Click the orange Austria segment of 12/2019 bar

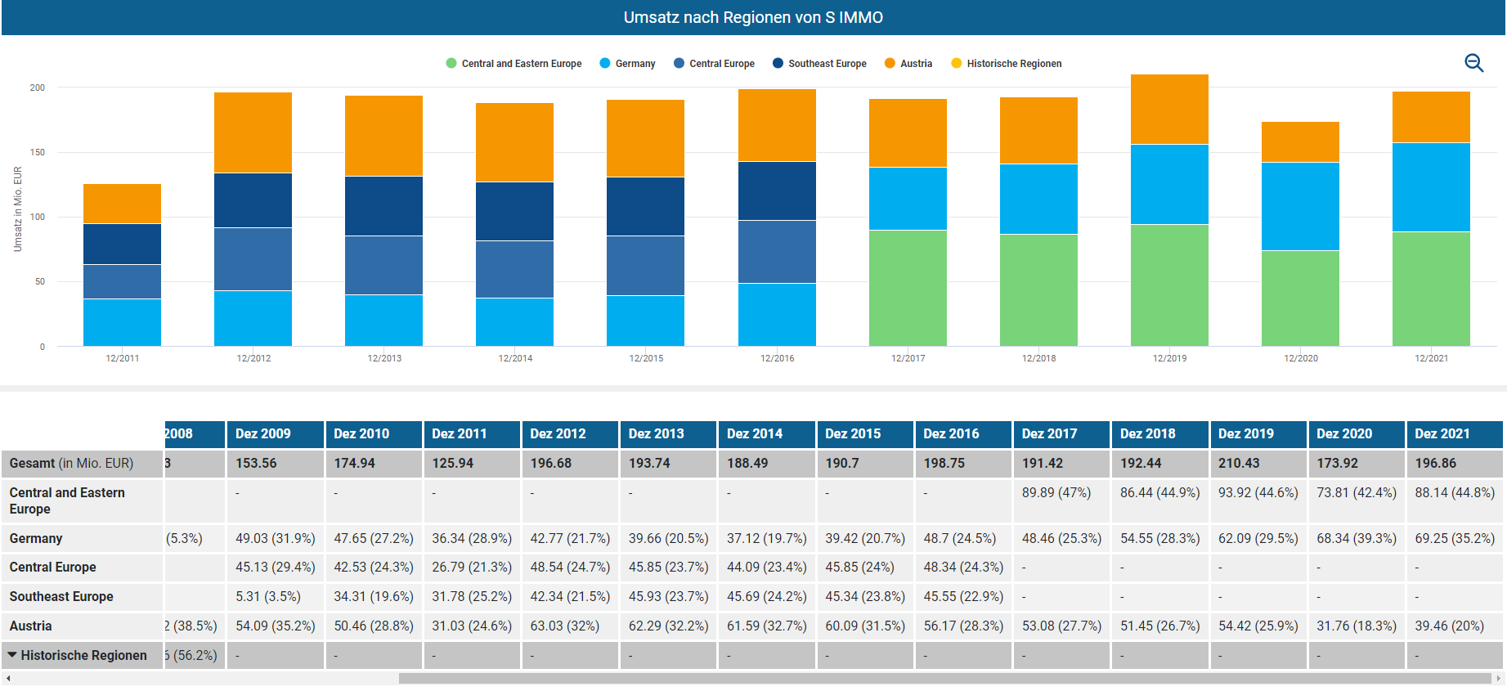[1169, 110]
